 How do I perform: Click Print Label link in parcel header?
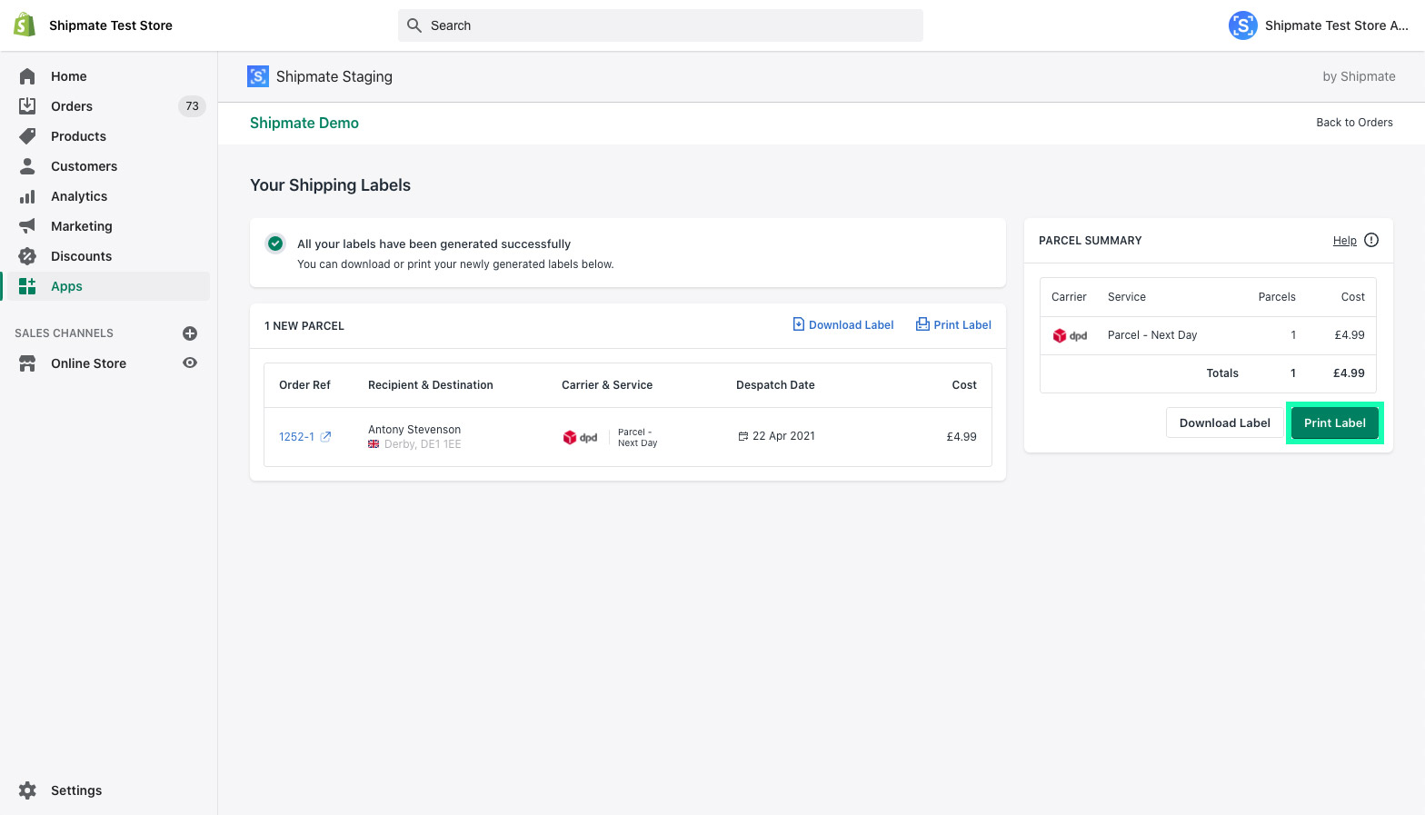point(953,325)
